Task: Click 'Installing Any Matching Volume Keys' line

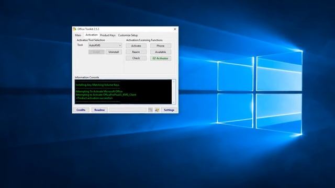Action: [x=97, y=85]
